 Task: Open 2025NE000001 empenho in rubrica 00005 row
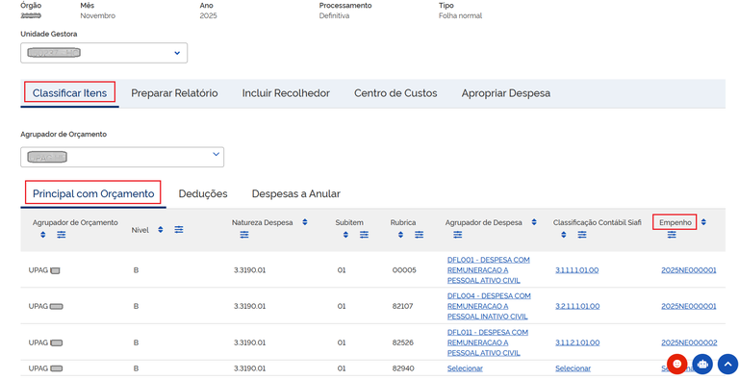[x=689, y=270]
